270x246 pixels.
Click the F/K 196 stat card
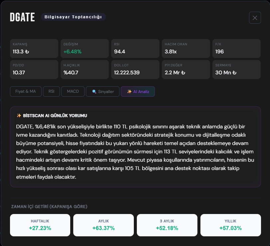pos(236,48)
